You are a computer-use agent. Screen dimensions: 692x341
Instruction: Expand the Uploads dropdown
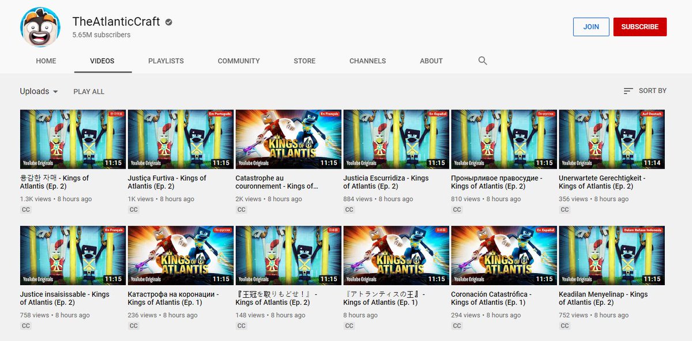point(39,91)
